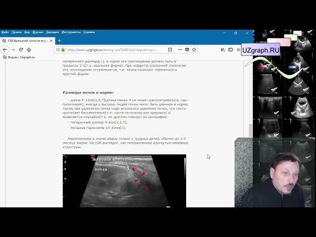Save the page to Pocket
Screen dimensions: 316x237
(187, 49)
